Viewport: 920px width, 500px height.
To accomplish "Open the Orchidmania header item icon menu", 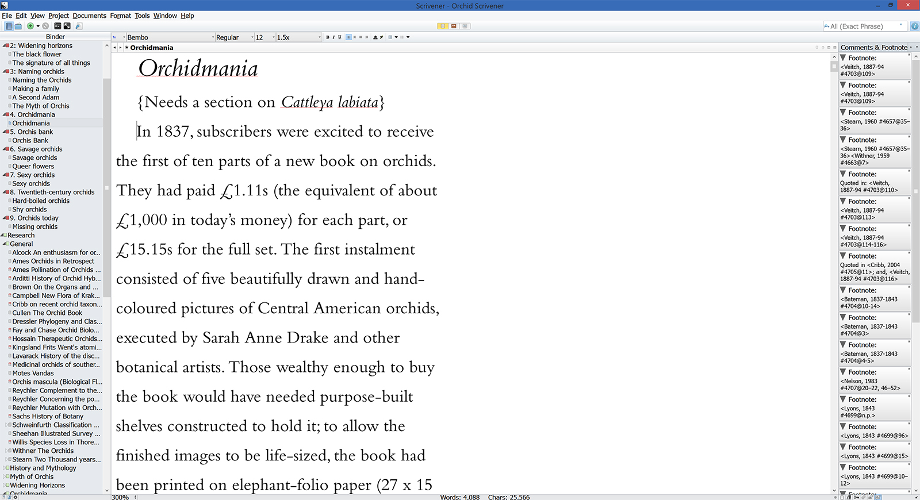I will point(126,48).
